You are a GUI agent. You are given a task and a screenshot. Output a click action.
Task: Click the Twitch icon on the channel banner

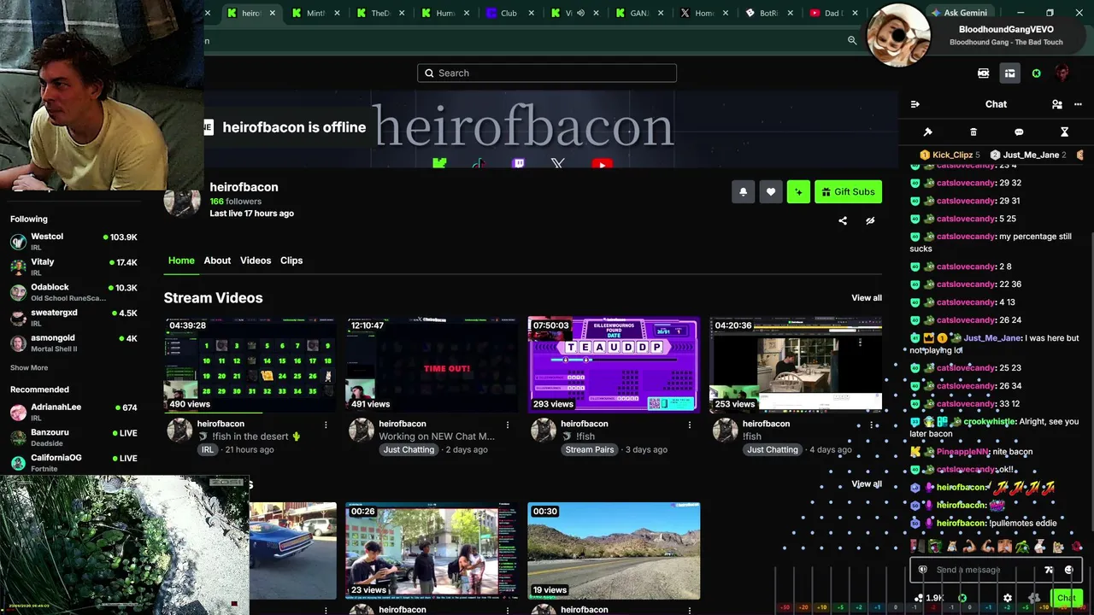(x=519, y=163)
